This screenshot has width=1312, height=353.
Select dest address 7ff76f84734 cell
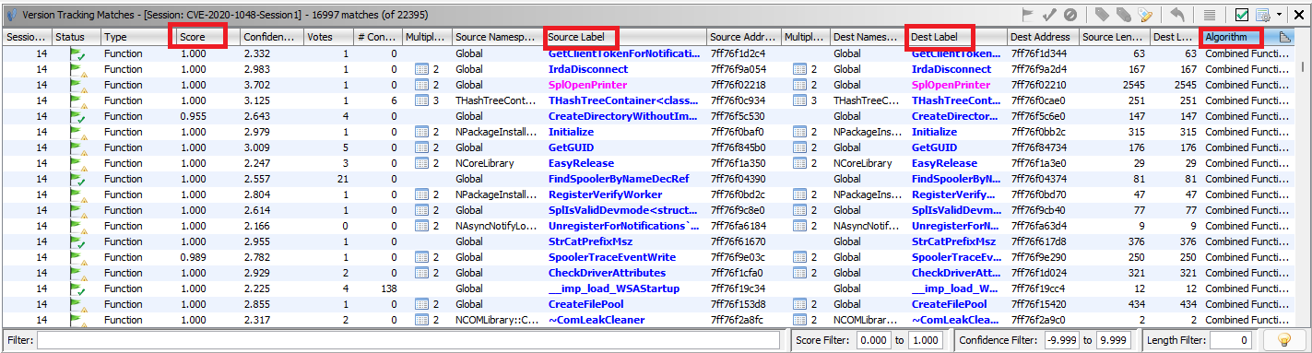pos(1042,147)
